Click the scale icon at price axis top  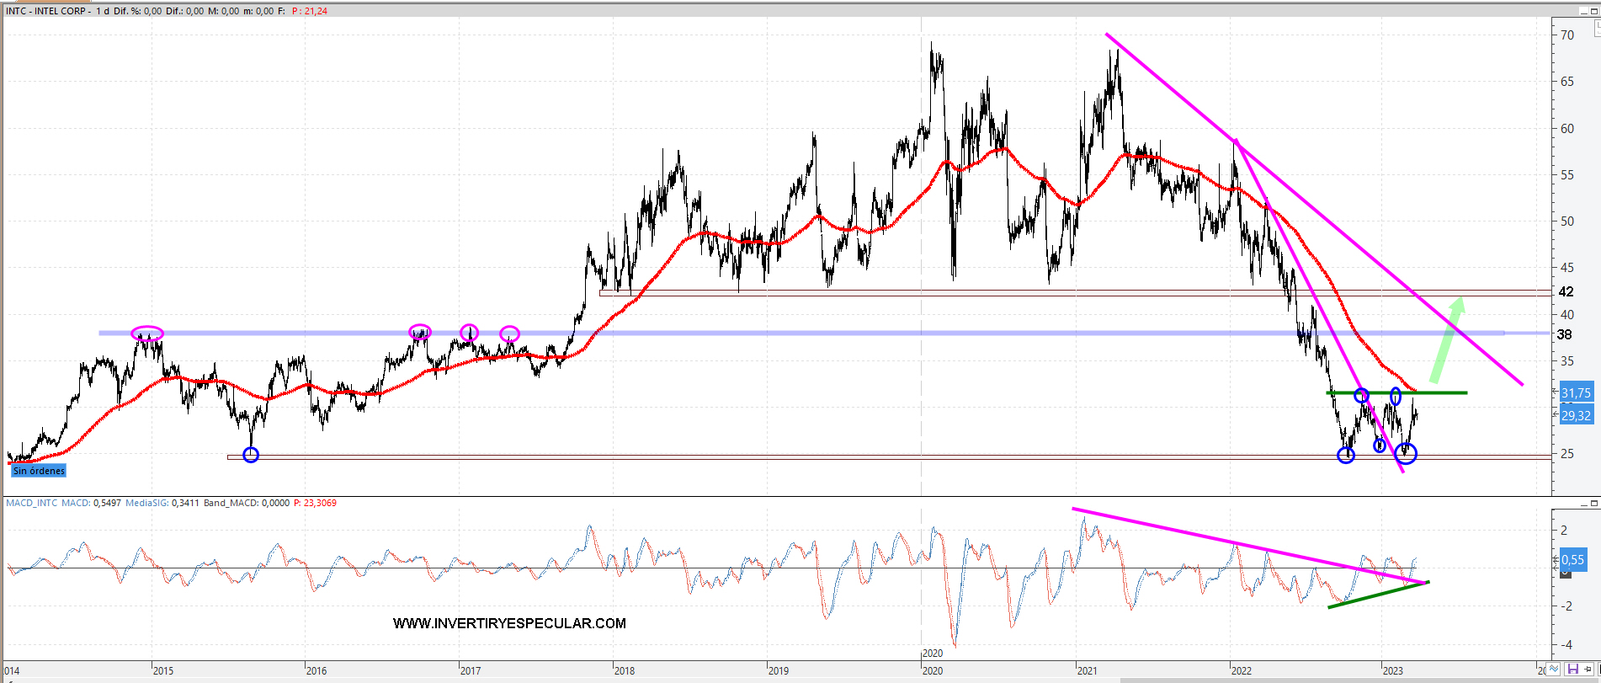(x=1596, y=28)
